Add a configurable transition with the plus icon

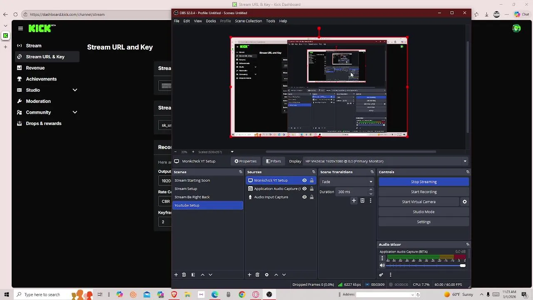coord(354,201)
